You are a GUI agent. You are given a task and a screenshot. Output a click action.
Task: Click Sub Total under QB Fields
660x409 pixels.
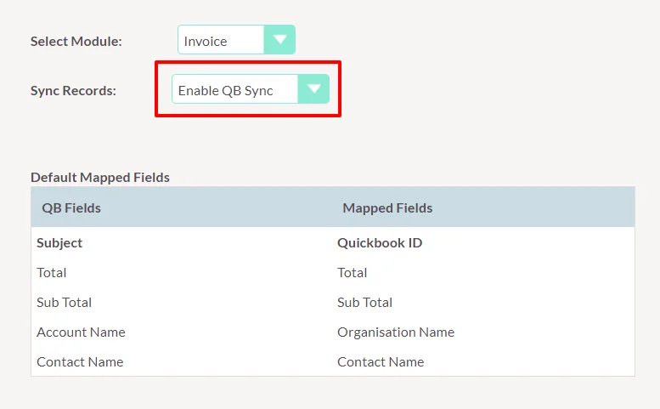tap(65, 302)
